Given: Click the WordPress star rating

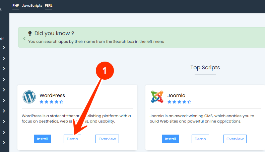Looking at the screenshot, I should [x=51, y=102].
